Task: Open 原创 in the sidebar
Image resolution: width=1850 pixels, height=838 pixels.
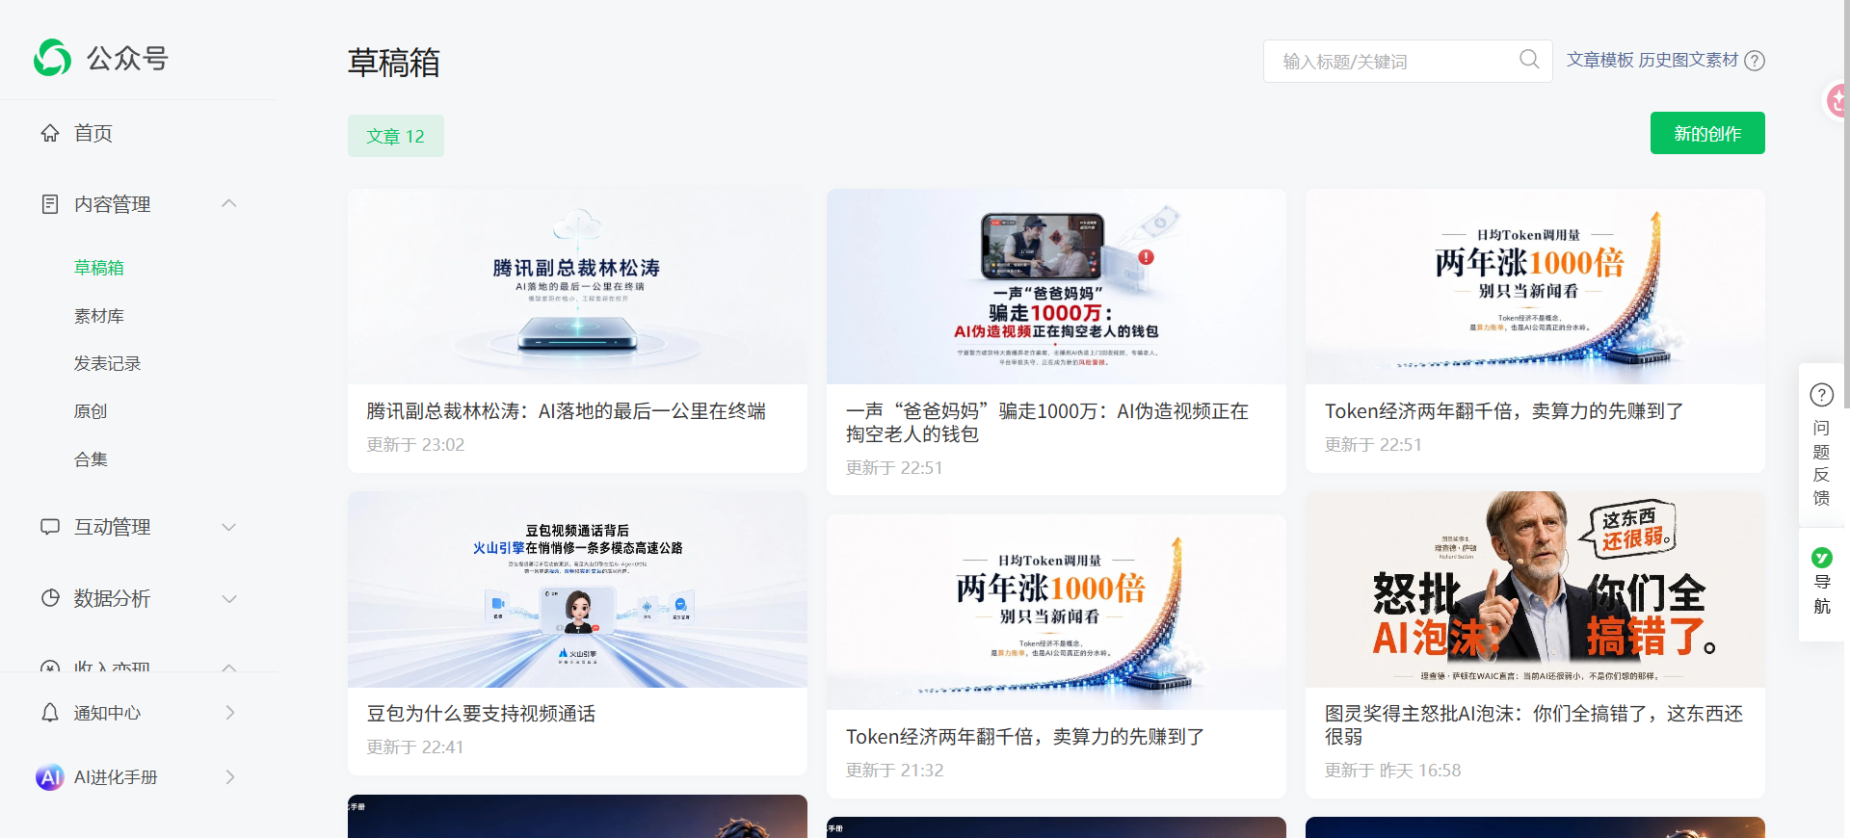Action: tap(91, 411)
